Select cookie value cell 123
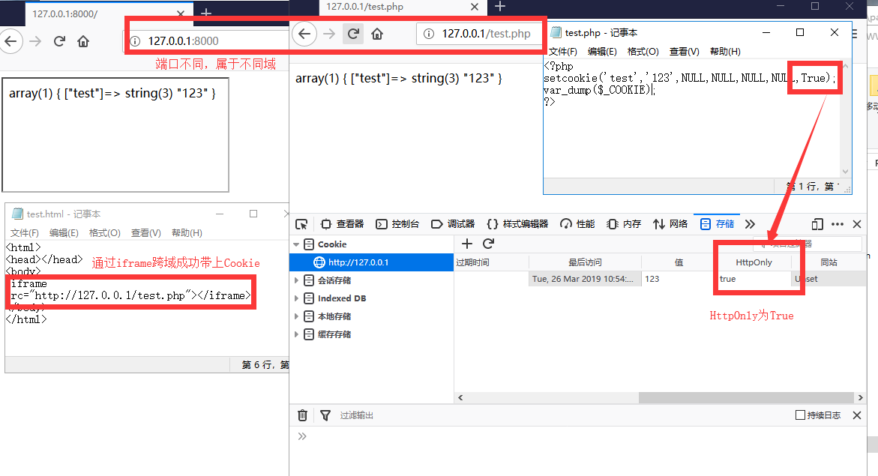 pyautogui.click(x=679, y=279)
